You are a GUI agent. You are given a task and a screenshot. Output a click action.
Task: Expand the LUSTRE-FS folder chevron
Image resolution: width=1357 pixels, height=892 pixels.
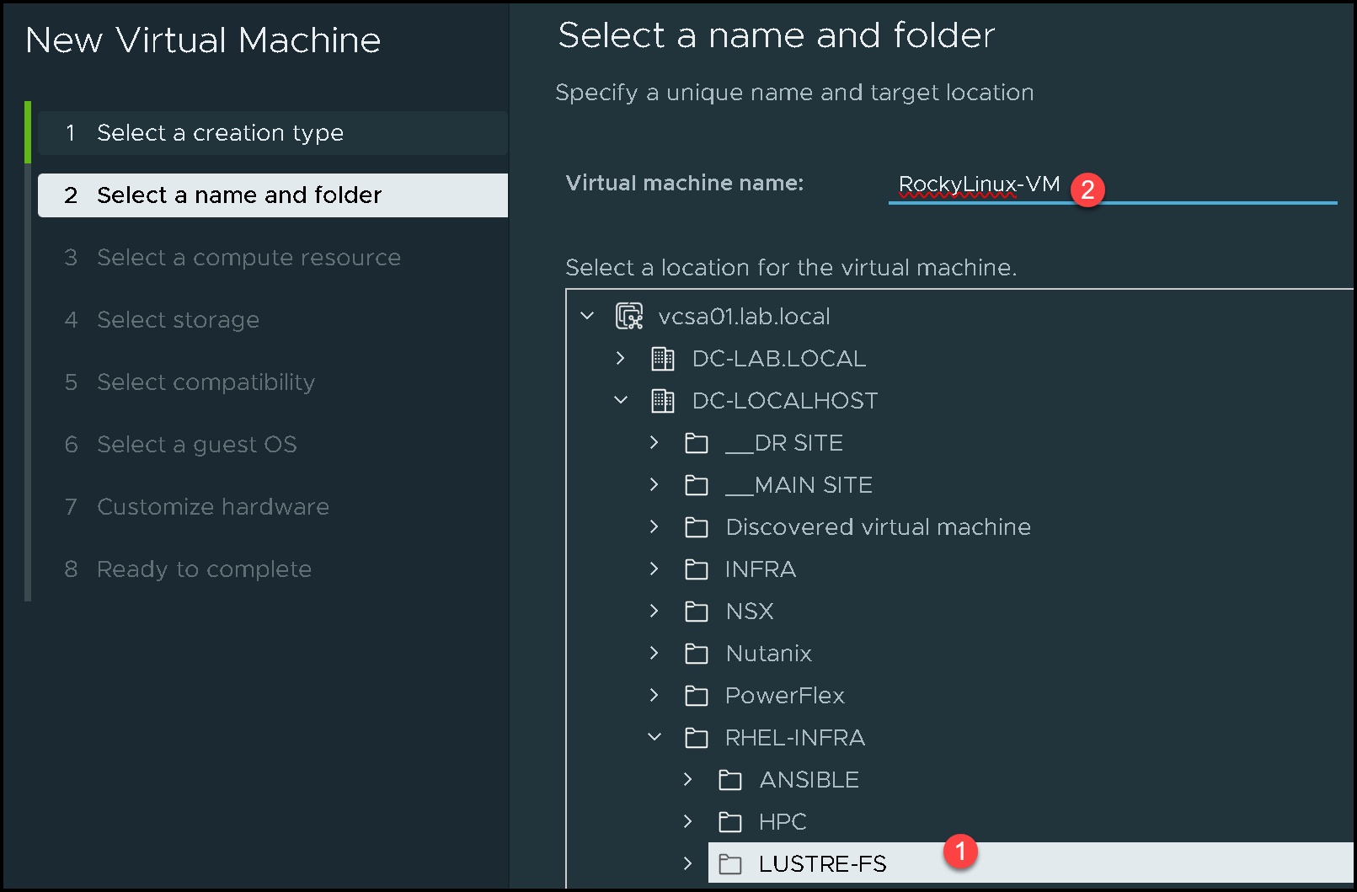(x=688, y=863)
